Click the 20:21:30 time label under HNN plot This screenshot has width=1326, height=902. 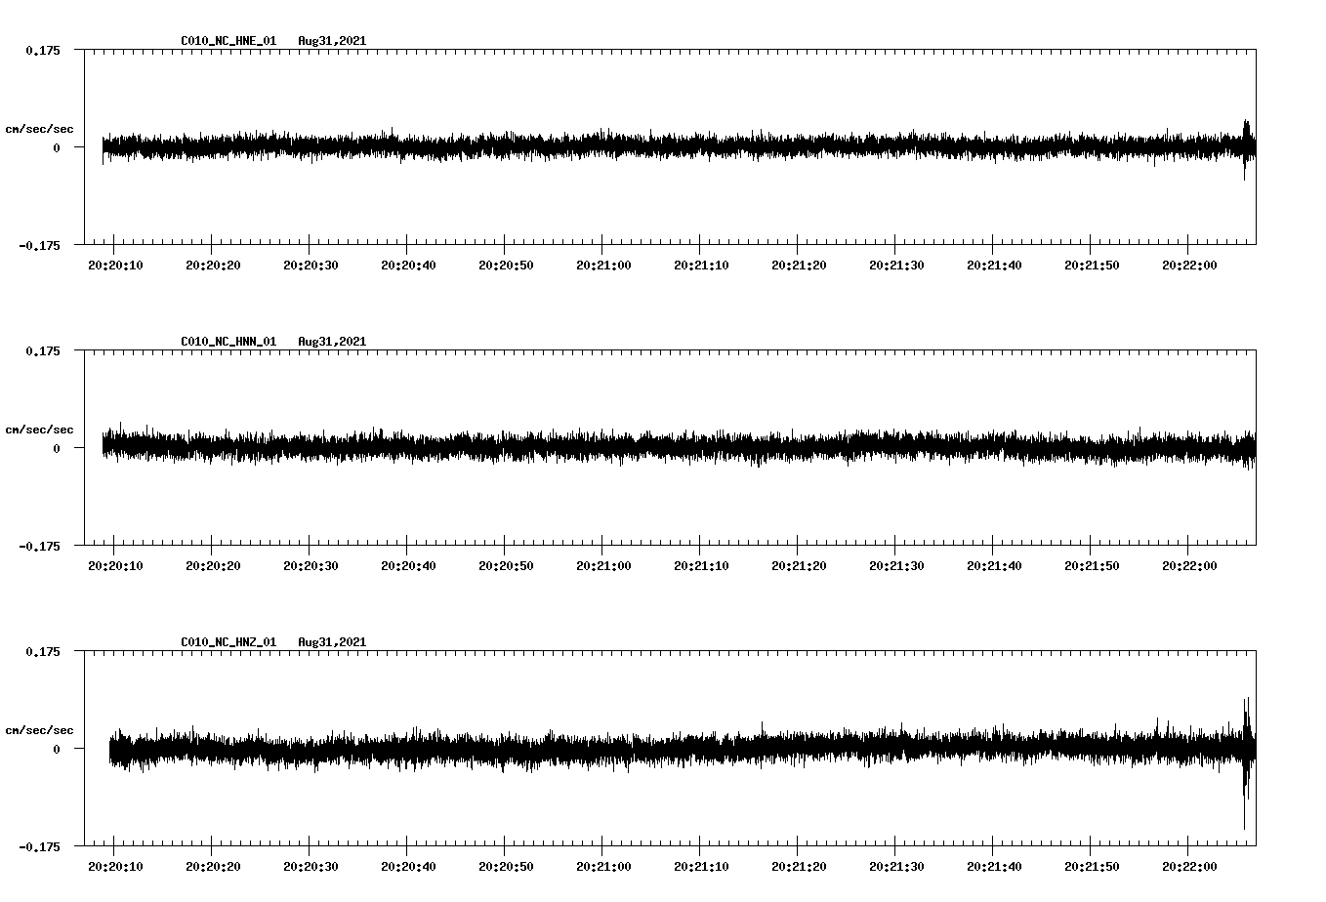point(895,566)
